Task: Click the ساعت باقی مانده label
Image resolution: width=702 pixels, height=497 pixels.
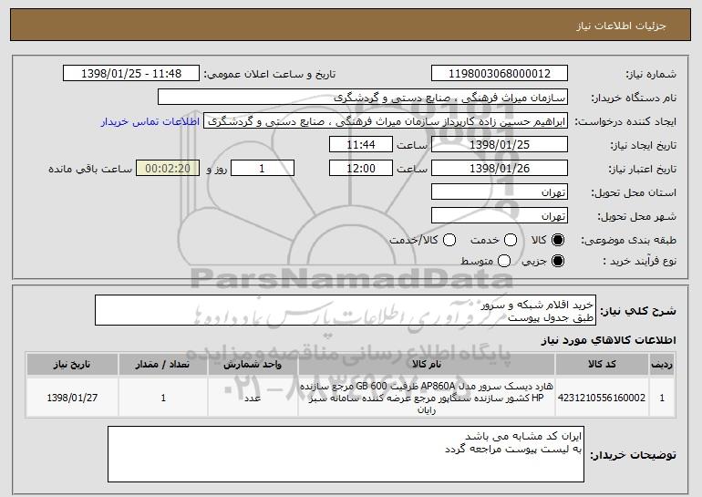Action: point(90,169)
